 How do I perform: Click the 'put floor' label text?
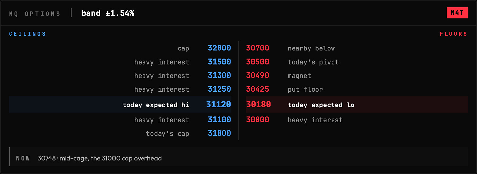[305, 89]
